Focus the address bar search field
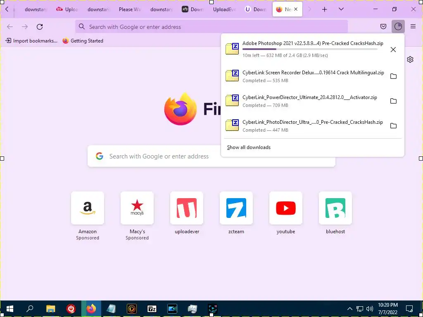 click(x=211, y=27)
